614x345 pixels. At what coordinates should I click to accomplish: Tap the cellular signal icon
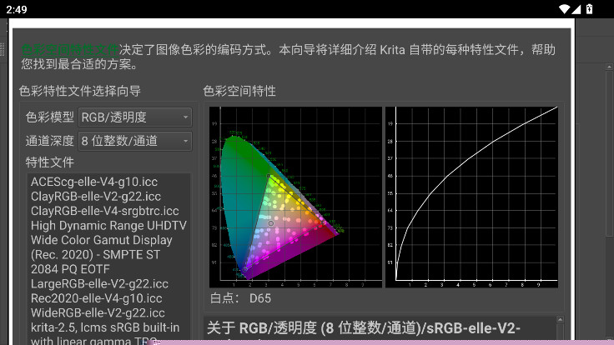[577, 8]
